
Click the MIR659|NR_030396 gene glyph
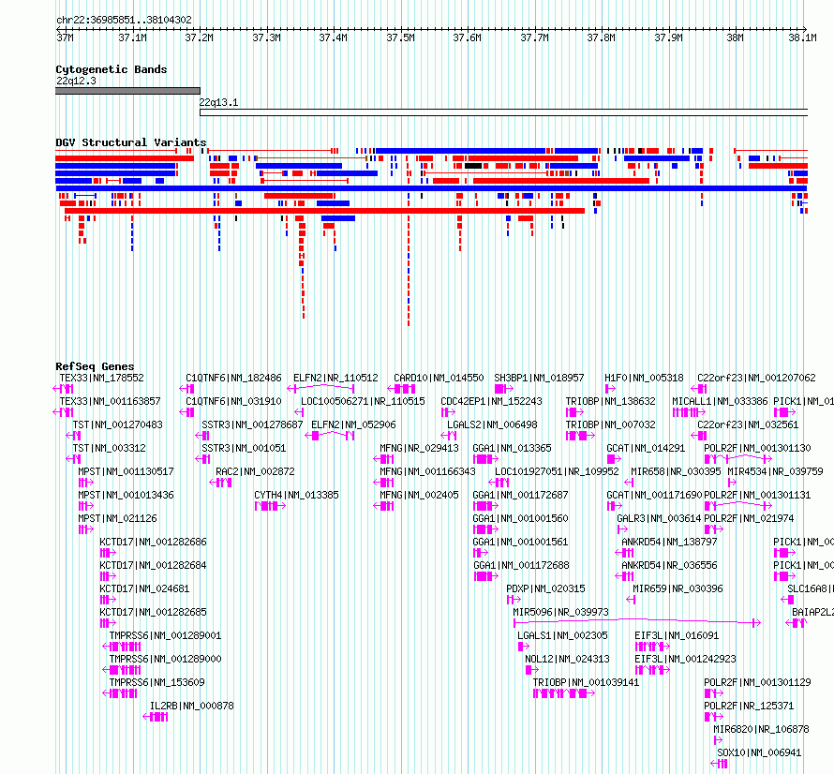tap(631, 600)
